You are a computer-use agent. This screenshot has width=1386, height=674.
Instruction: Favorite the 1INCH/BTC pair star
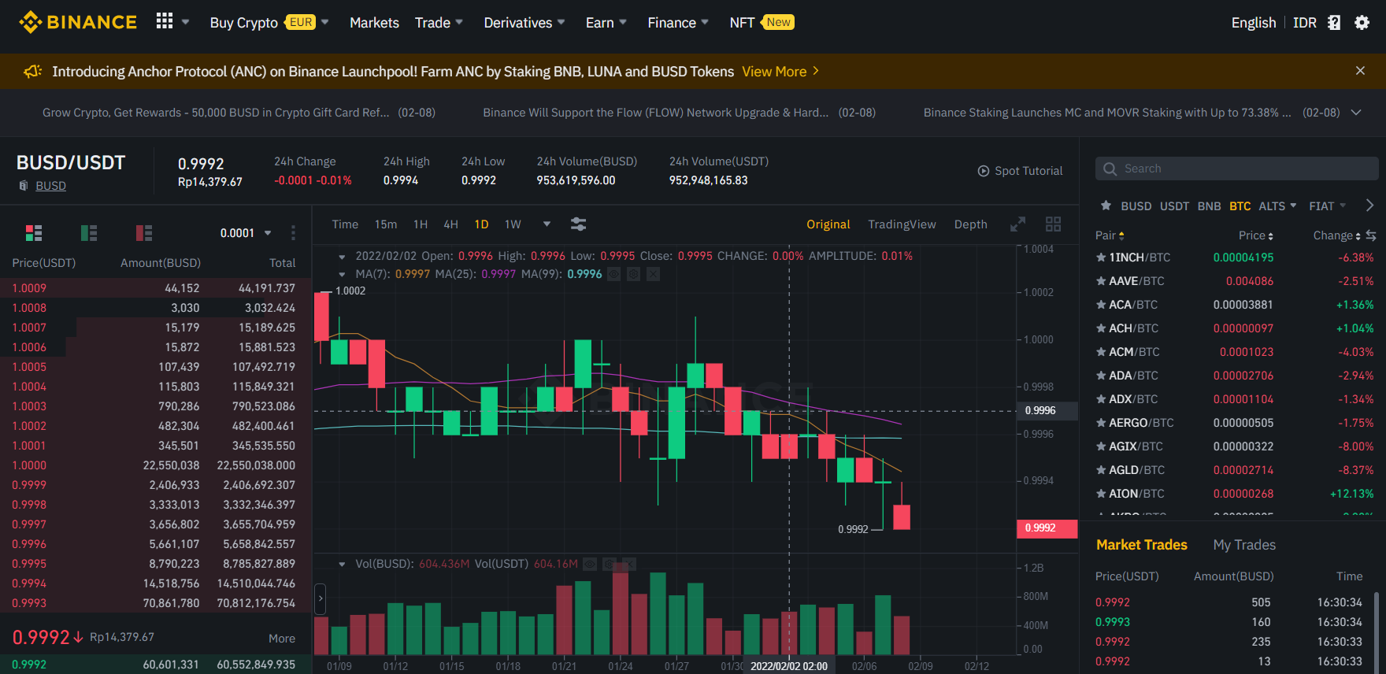coord(1101,257)
